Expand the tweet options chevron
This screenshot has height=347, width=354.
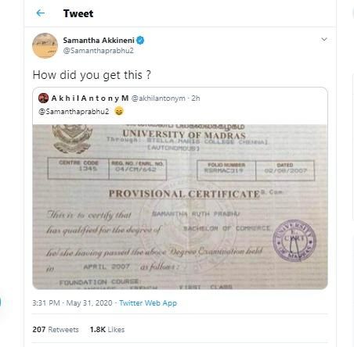point(324,39)
